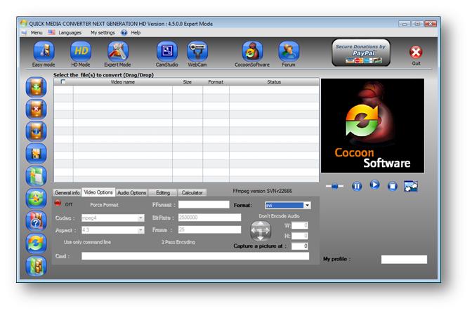Click the Status column header
The width and height of the screenshot is (472, 313).
tap(274, 82)
